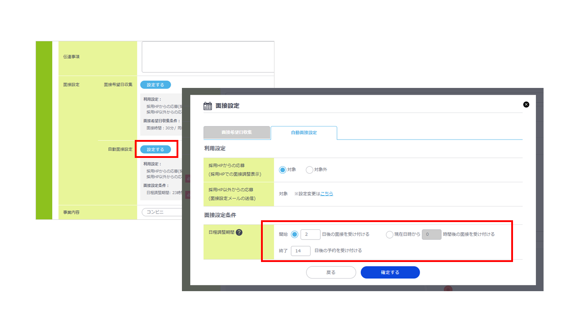Image resolution: width=575 pixels, height=323 pixels.
Task: Open the 自動面接設定 tab
Action: [304, 133]
